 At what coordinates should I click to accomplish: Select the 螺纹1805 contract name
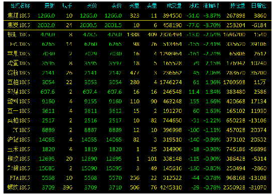pyautogui.click(x=19, y=187)
